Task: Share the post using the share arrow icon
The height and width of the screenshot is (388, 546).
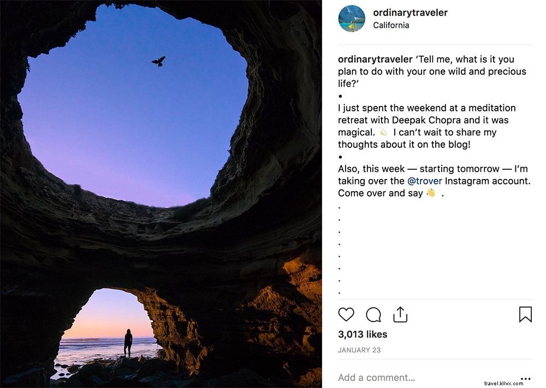Action: 401,314
